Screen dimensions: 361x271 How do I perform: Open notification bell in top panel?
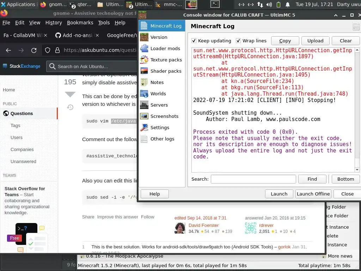coord(288,4)
